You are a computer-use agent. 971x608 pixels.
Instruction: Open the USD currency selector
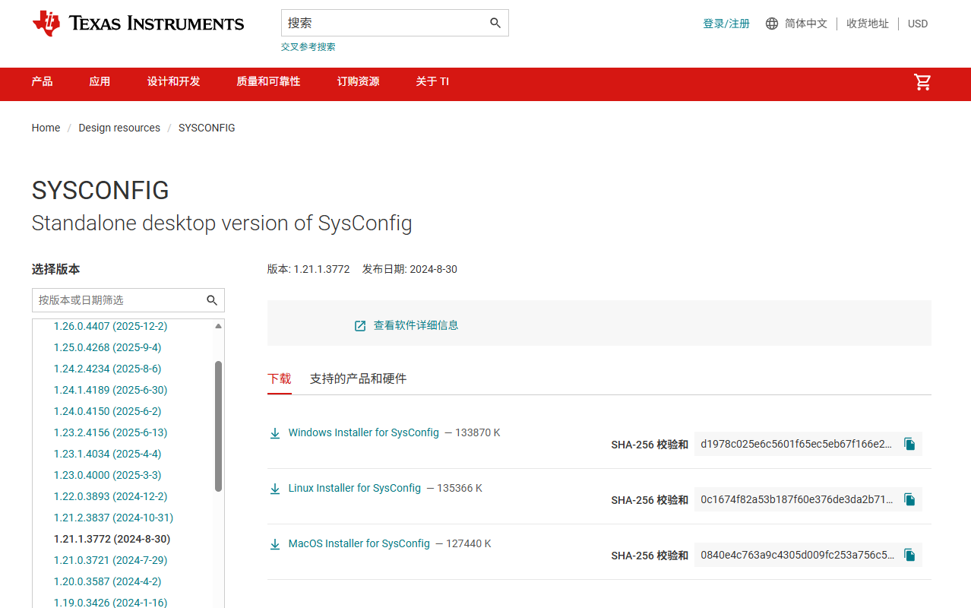click(918, 24)
